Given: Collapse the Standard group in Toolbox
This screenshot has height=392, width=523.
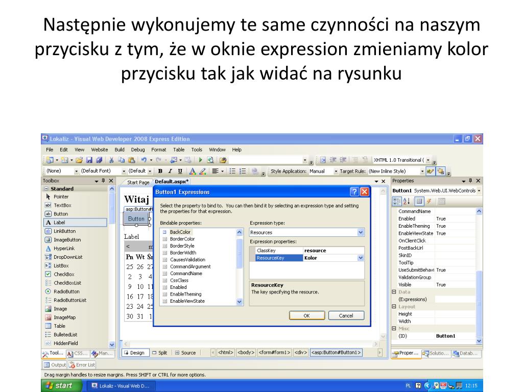Looking at the screenshot, I should pos(45,189).
